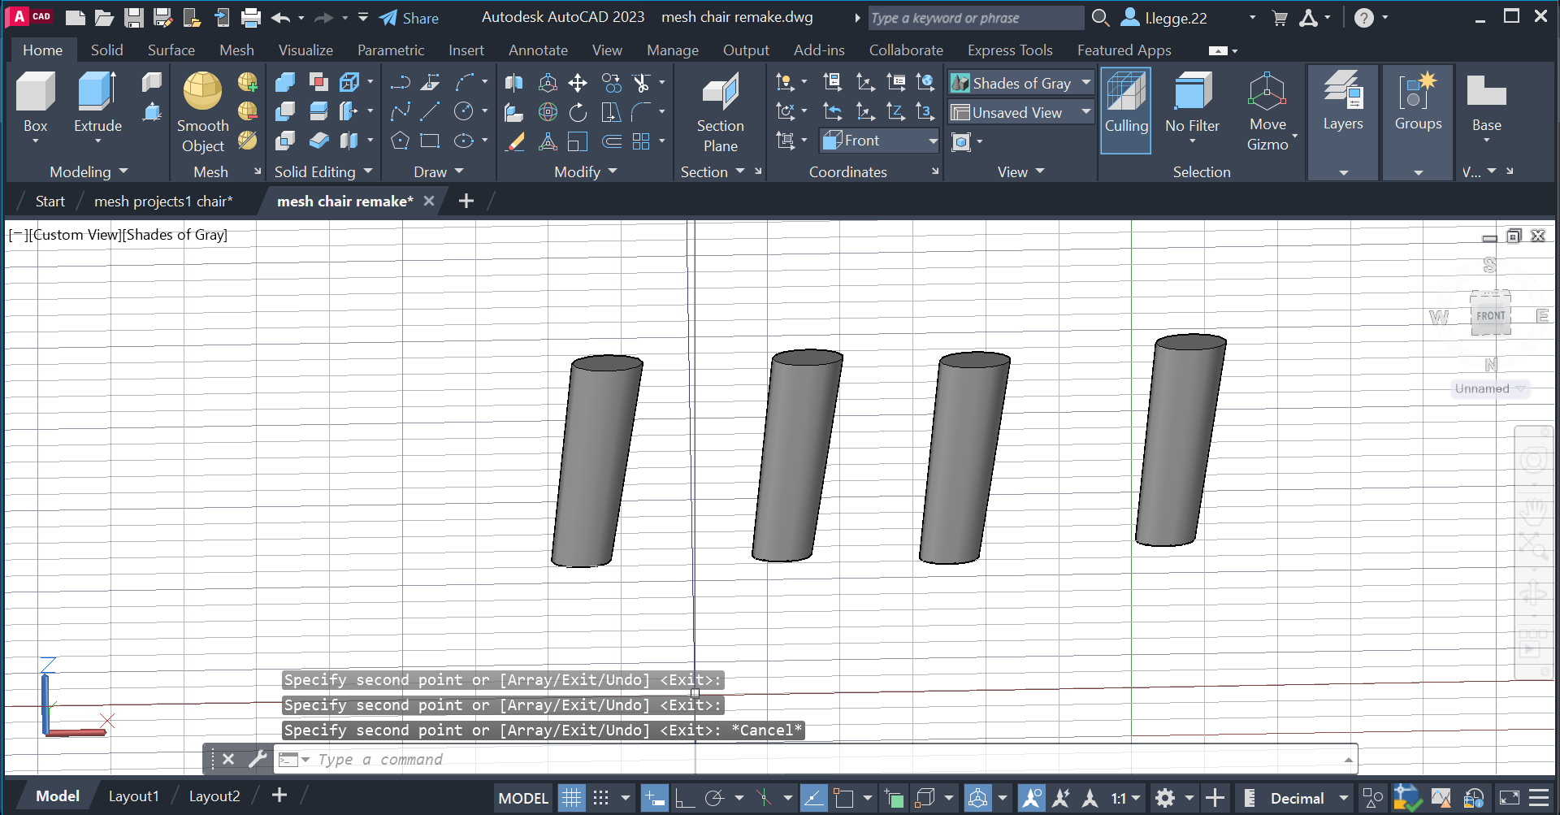Click the Workspace switching gear icon

[1165, 798]
